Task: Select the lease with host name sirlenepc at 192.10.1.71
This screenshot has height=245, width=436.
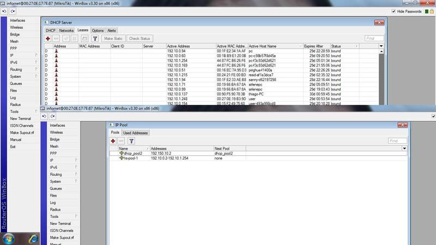Action: 213,84
